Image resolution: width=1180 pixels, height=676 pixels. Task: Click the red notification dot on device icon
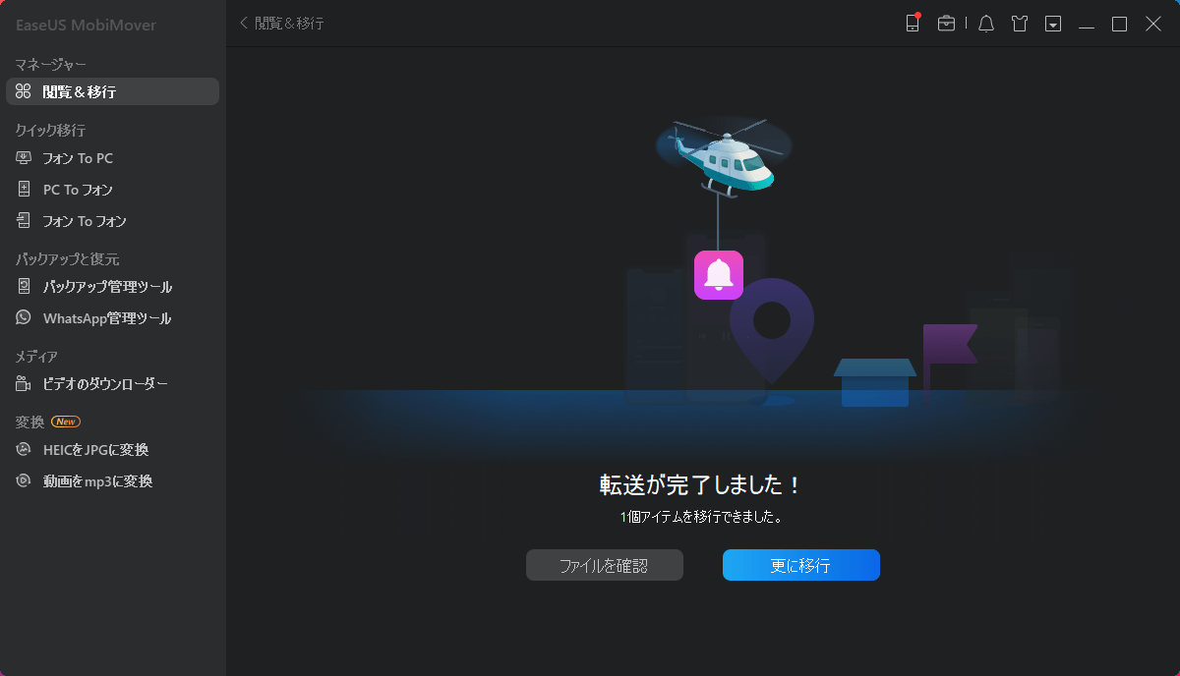click(918, 16)
